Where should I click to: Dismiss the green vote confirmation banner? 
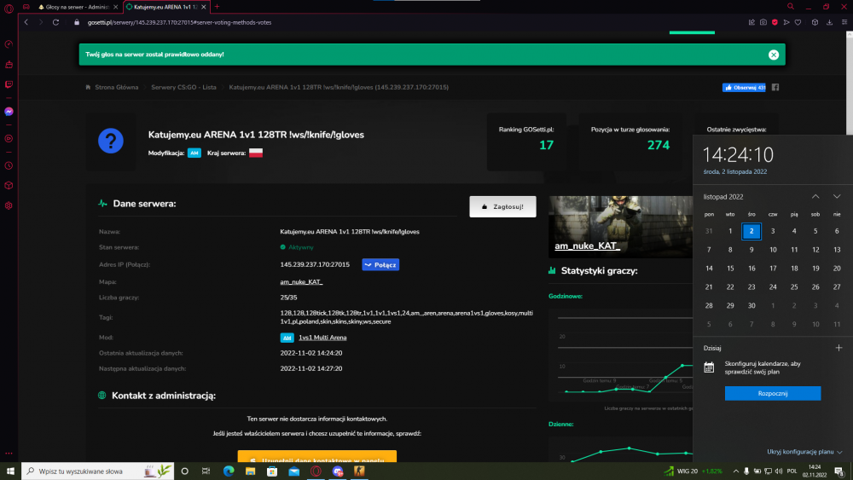coord(774,55)
